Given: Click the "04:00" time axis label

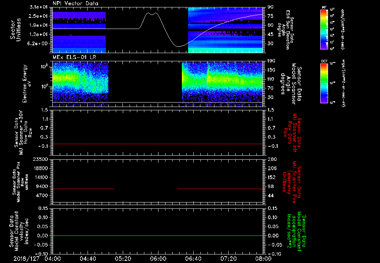Looking at the screenshot, I should (x=53, y=259).
